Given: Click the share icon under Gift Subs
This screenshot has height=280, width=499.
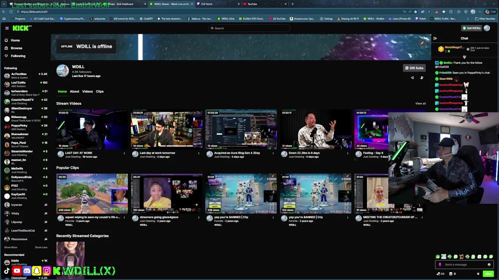Looking at the screenshot, I should point(412,78).
